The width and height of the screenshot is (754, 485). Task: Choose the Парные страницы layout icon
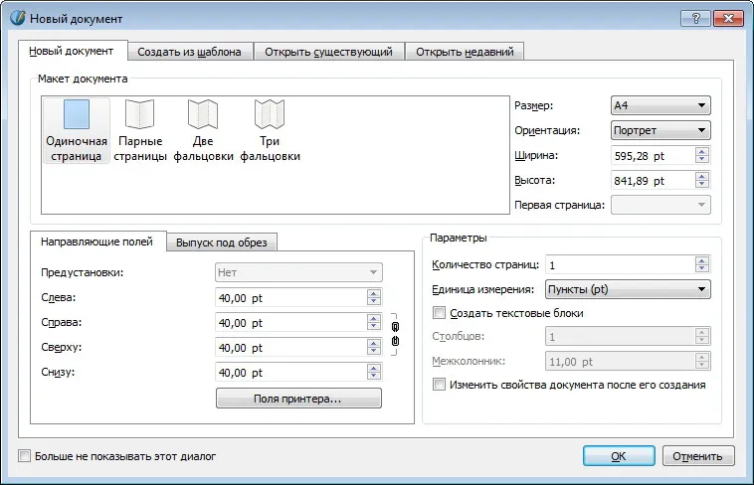pos(140,114)
